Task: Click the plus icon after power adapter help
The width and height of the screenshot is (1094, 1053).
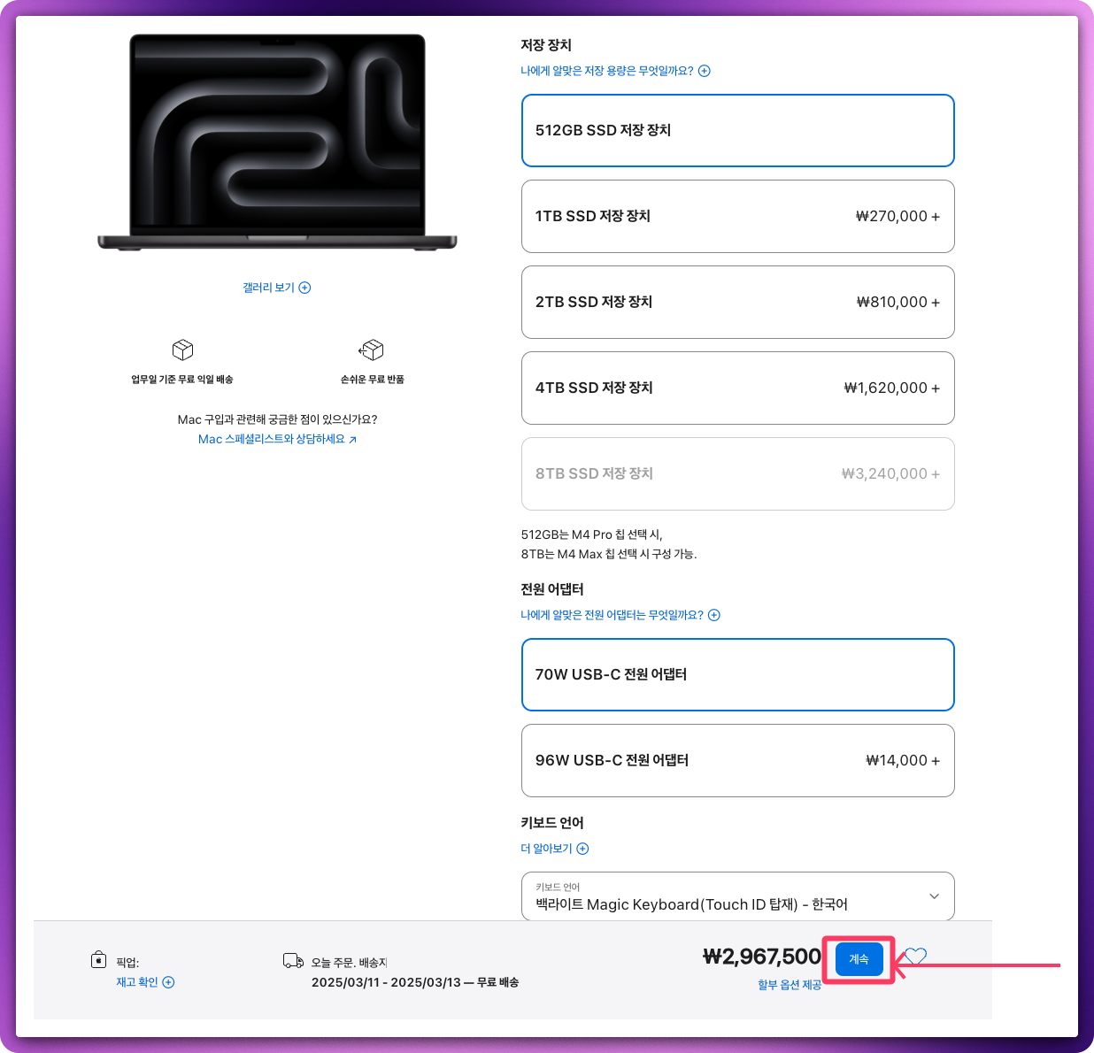Action: 714,615
